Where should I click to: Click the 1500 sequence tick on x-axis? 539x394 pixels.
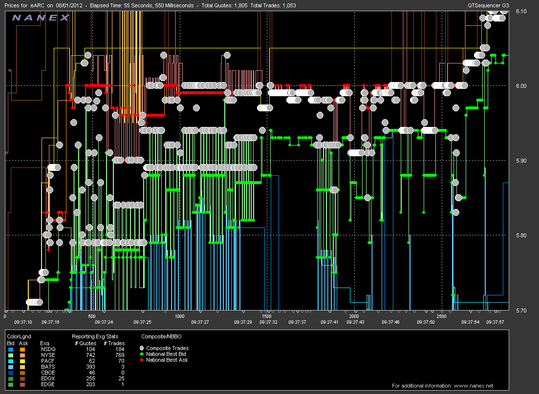(266, 316)
